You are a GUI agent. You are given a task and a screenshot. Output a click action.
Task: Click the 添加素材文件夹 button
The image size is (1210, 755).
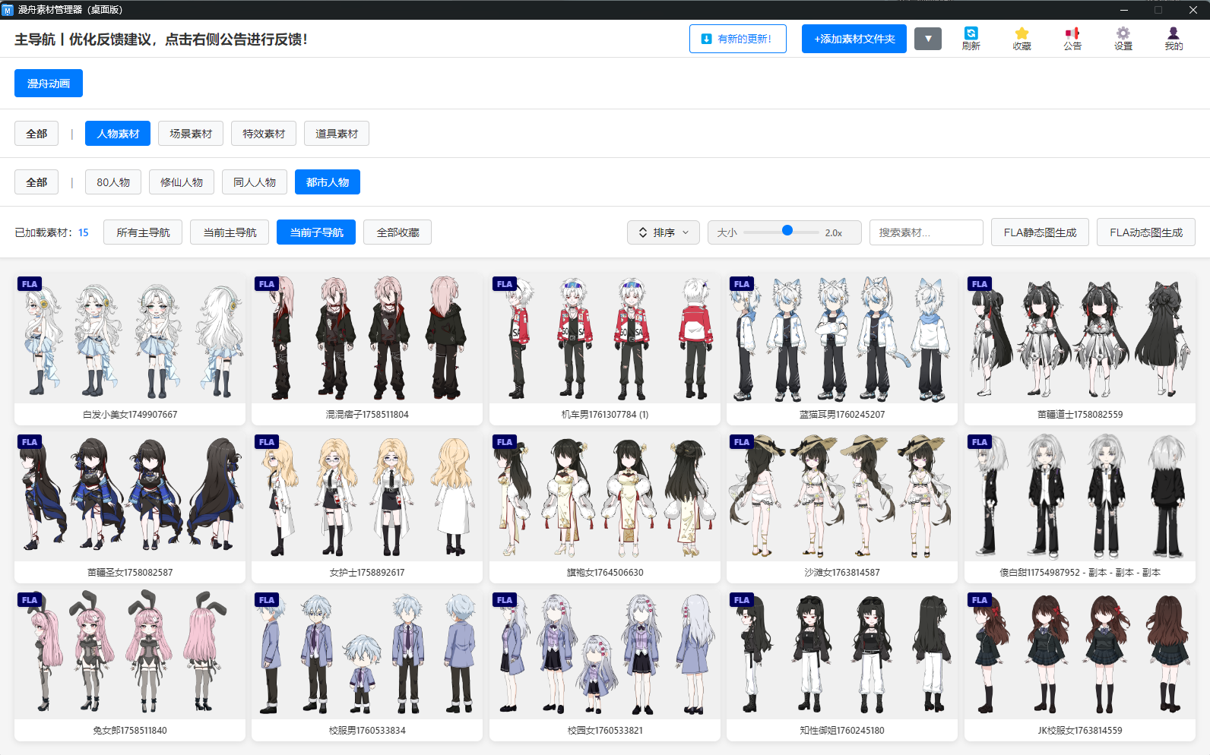point(854,39)
